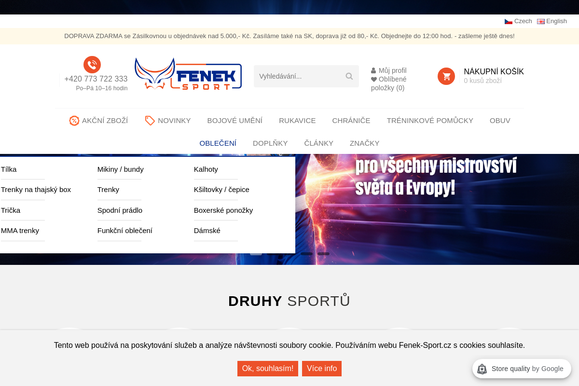Select CHRÁNIČE in the navigation menu
This screenshot has height=386, width=579.
pos(351,121)
